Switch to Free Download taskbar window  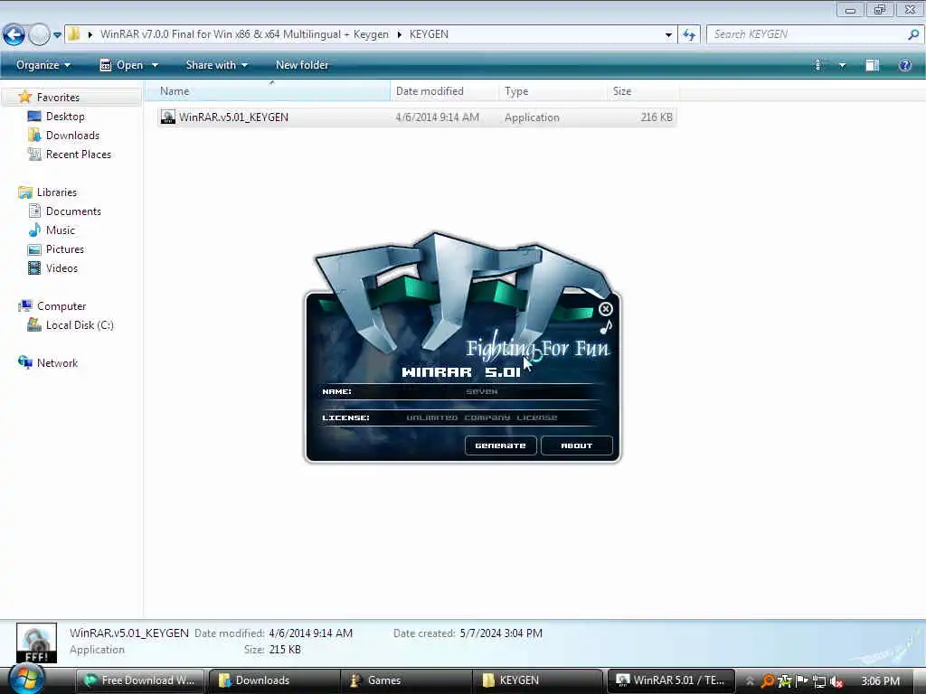pyautogui.click(x=140, y=680)
